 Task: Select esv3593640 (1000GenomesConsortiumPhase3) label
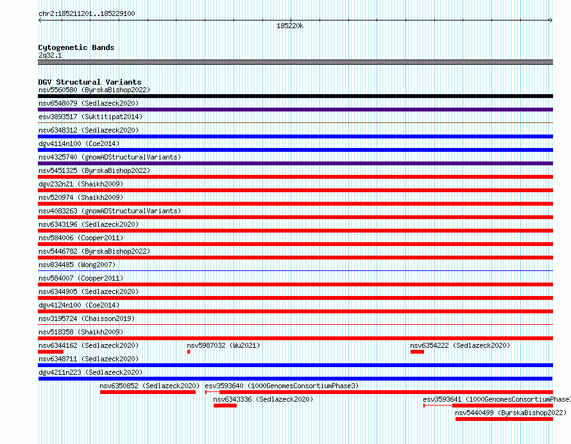click(x=282, y=386)
